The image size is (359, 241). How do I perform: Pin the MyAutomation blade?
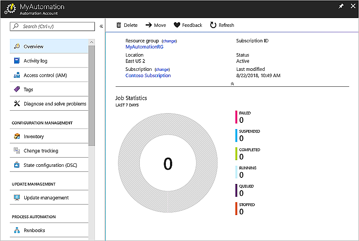[341, 6]
